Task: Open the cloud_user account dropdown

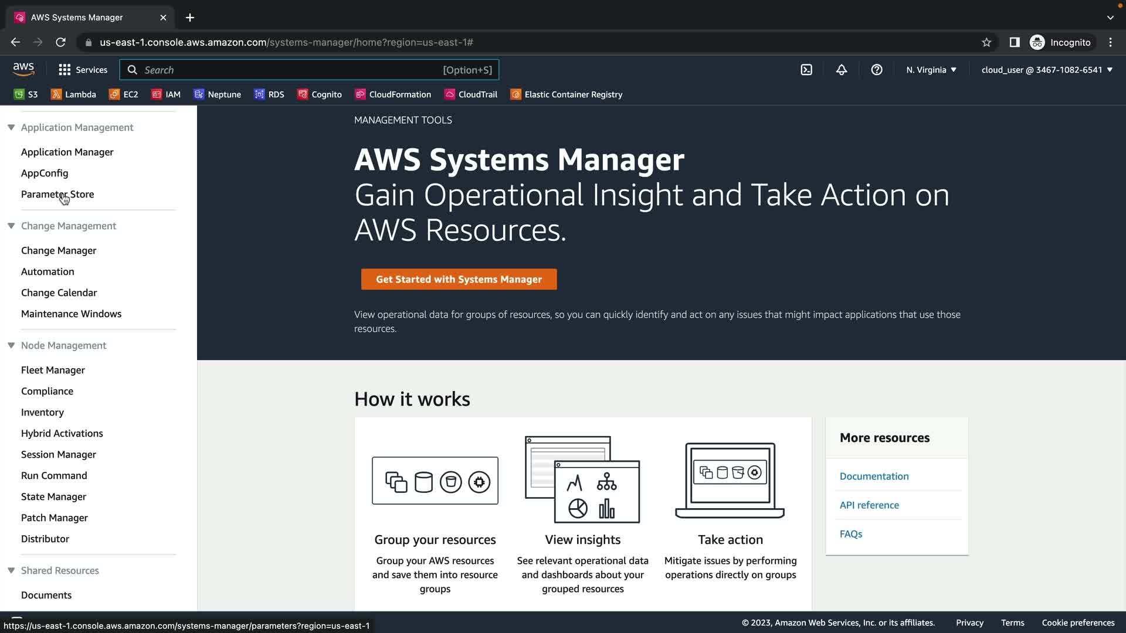Action: (1047, 70)
